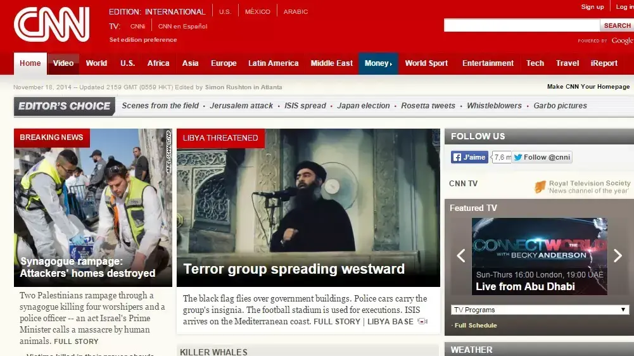634x356 pixels.
Task: Expand the Money menu arrow
Action: tap(391, 64)
